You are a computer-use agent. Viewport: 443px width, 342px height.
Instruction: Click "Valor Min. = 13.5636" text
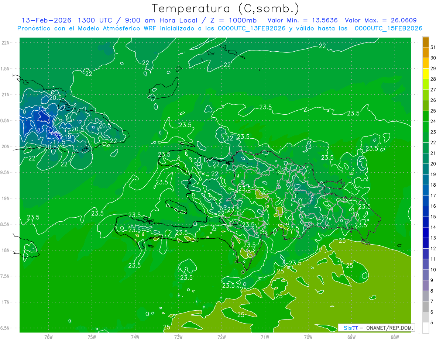(x=302, y=20)
